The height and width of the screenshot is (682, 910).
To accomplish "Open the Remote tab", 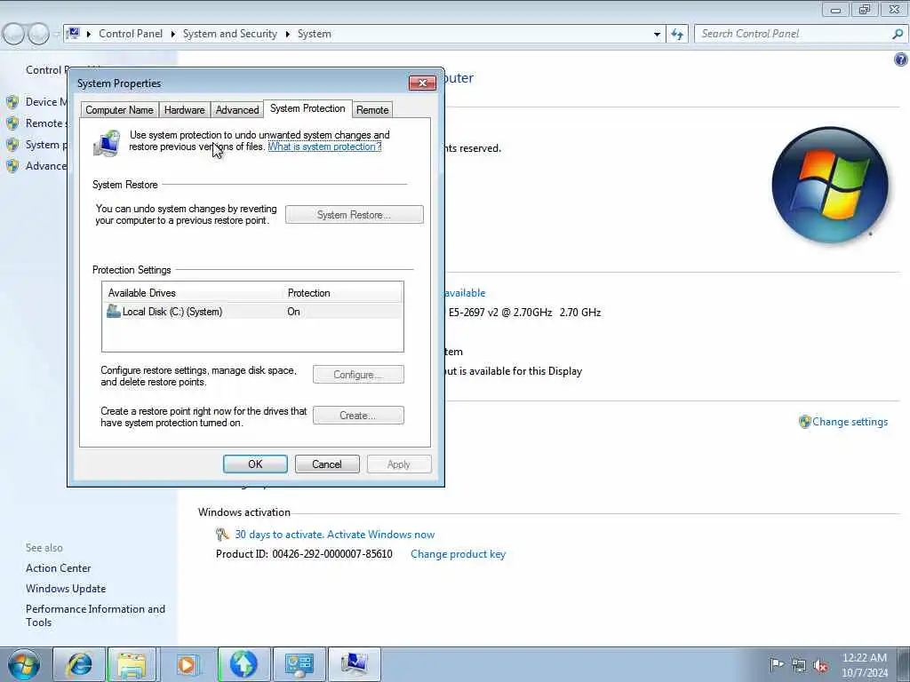I will [x=372, y=109].
